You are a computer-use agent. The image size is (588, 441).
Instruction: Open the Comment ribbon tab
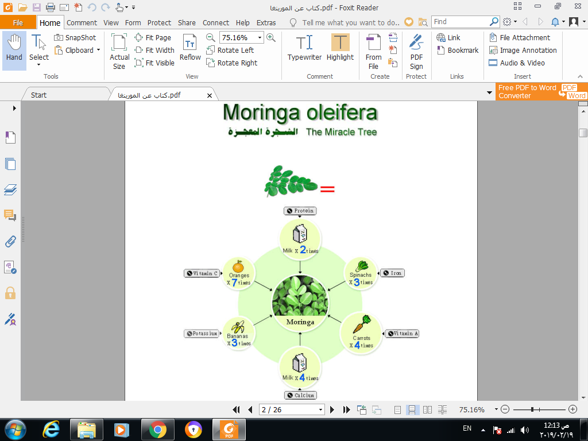(x=82, y=23)
